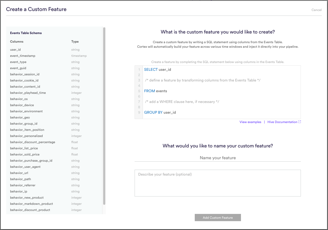Select the behavior_markdown_product column row
This screenshot has width=328, height=230.
coord(54,204)
